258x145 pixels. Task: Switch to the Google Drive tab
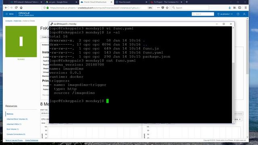61,2
